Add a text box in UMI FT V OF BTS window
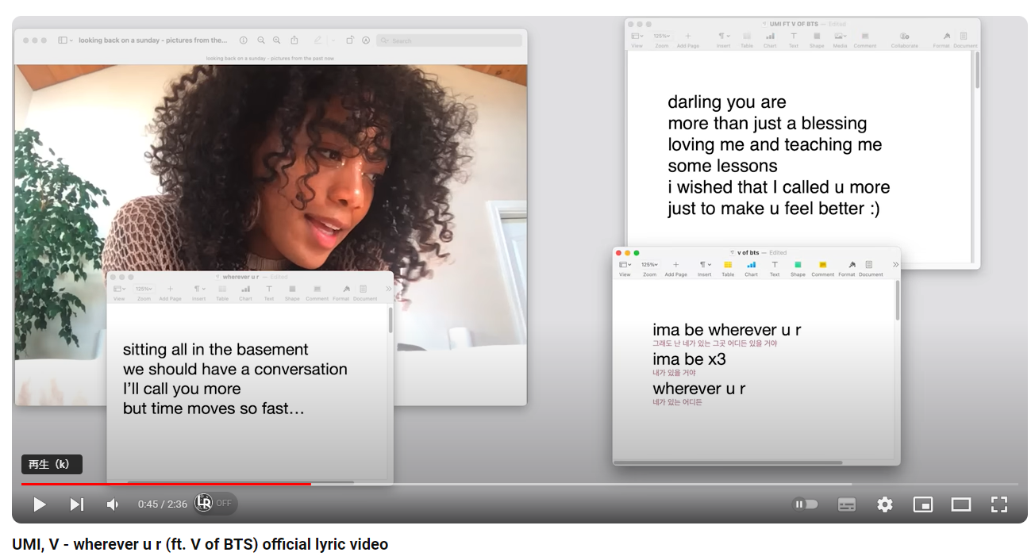The width and height of the screenshot is (1035, 556). [794, 40]
